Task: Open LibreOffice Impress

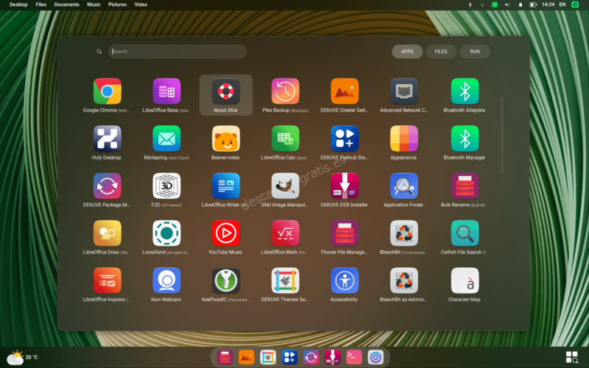Action: click(107, 280)
